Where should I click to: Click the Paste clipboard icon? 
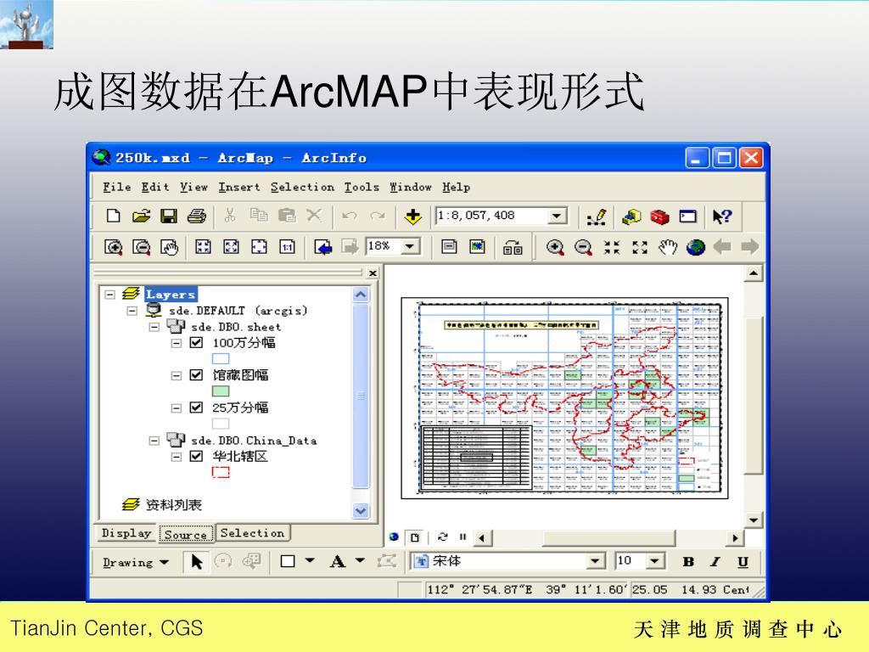[x=287, y=215]
